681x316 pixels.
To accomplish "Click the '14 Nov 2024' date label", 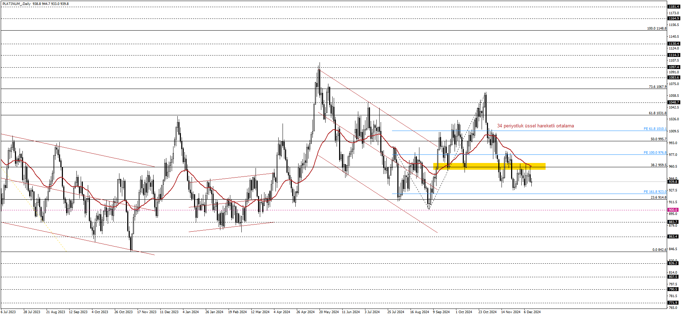I will 511,312.
